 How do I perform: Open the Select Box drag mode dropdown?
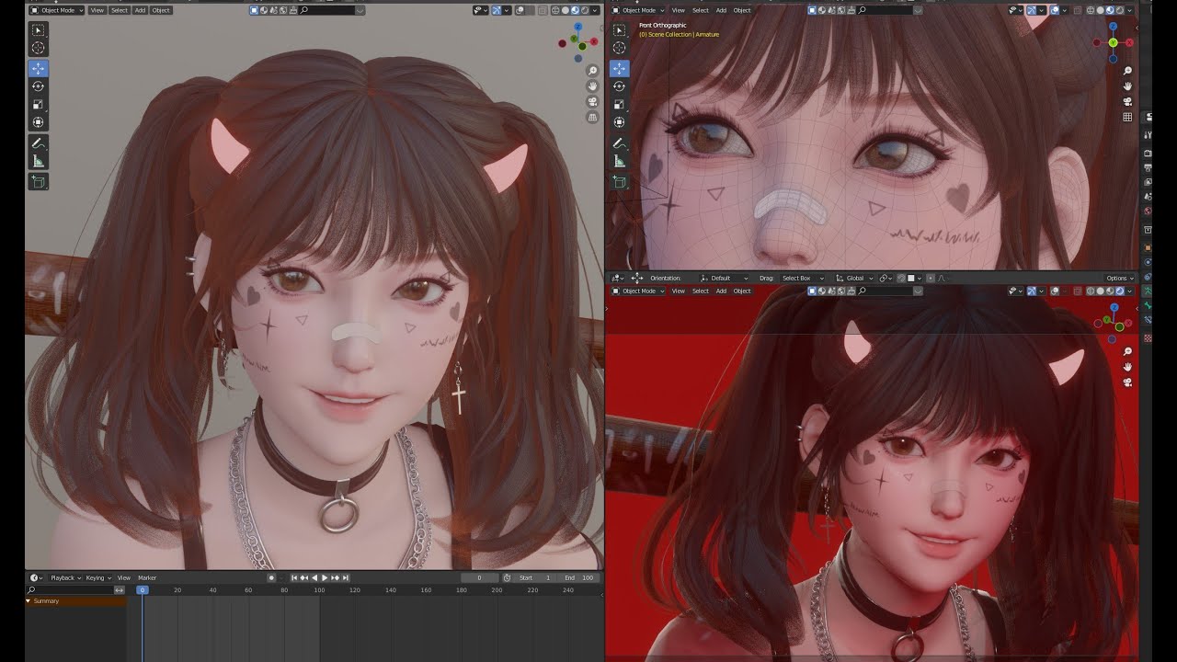pos(803,278)
